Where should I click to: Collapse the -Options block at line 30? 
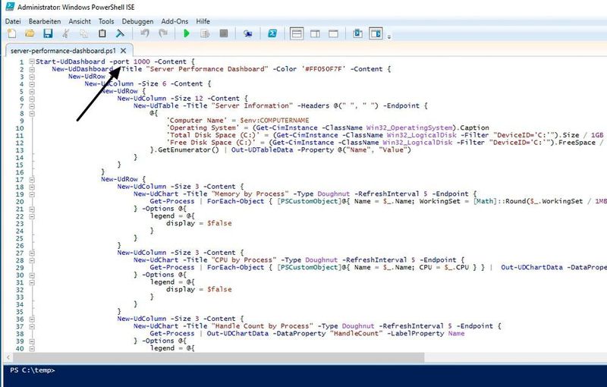32,275
